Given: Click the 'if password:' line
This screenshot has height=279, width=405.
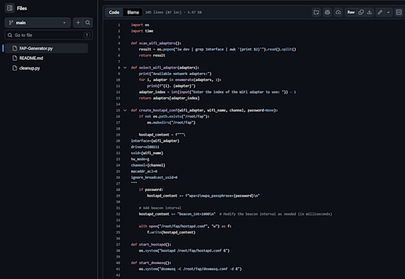Looking at the screenshot, I should point(151,190).
